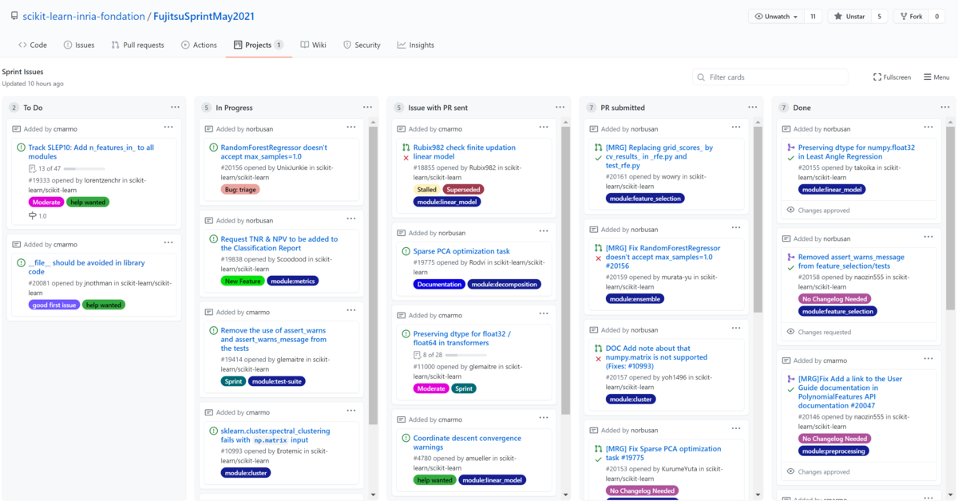
Task: Open the In Progress column options menu
Action: click(367, 108)
